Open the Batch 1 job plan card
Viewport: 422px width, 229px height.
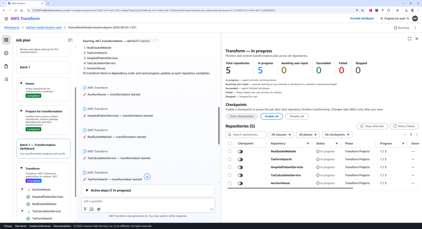(43, 67)
